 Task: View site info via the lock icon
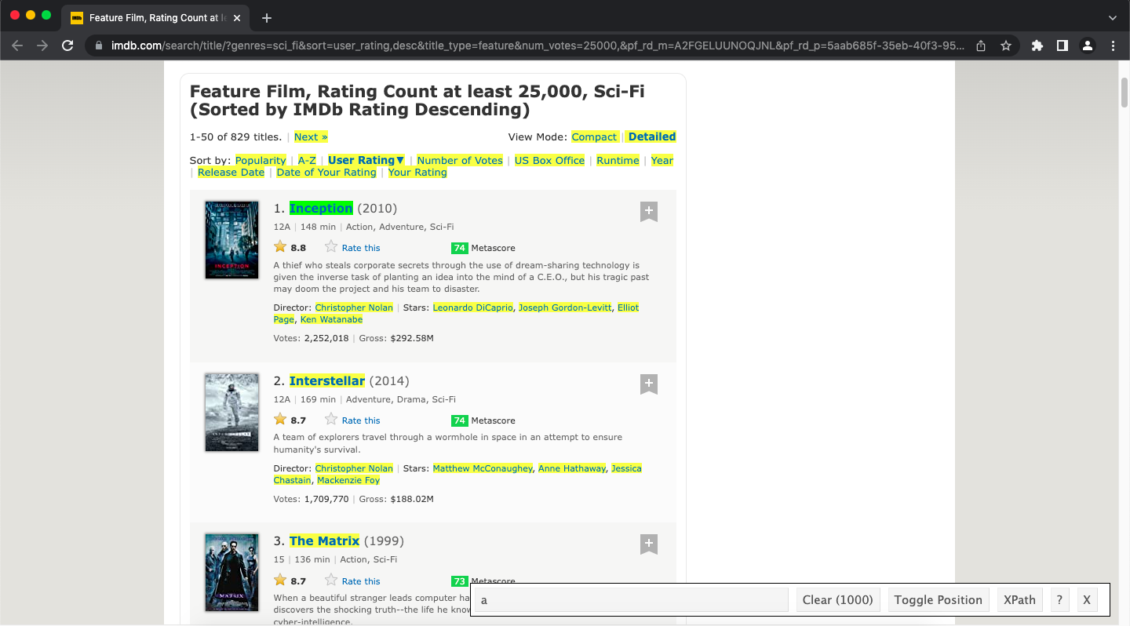click(99, 45)
